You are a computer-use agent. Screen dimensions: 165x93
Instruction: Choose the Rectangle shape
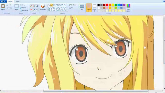click(57, 5)
